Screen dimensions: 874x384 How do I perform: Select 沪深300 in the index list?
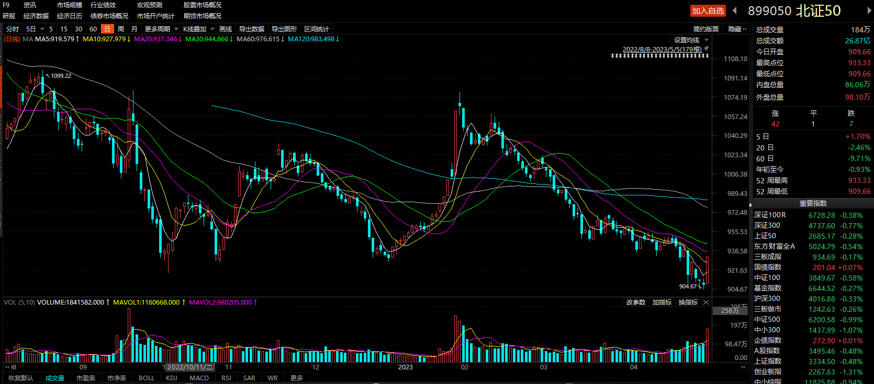[x=767, y=299]
